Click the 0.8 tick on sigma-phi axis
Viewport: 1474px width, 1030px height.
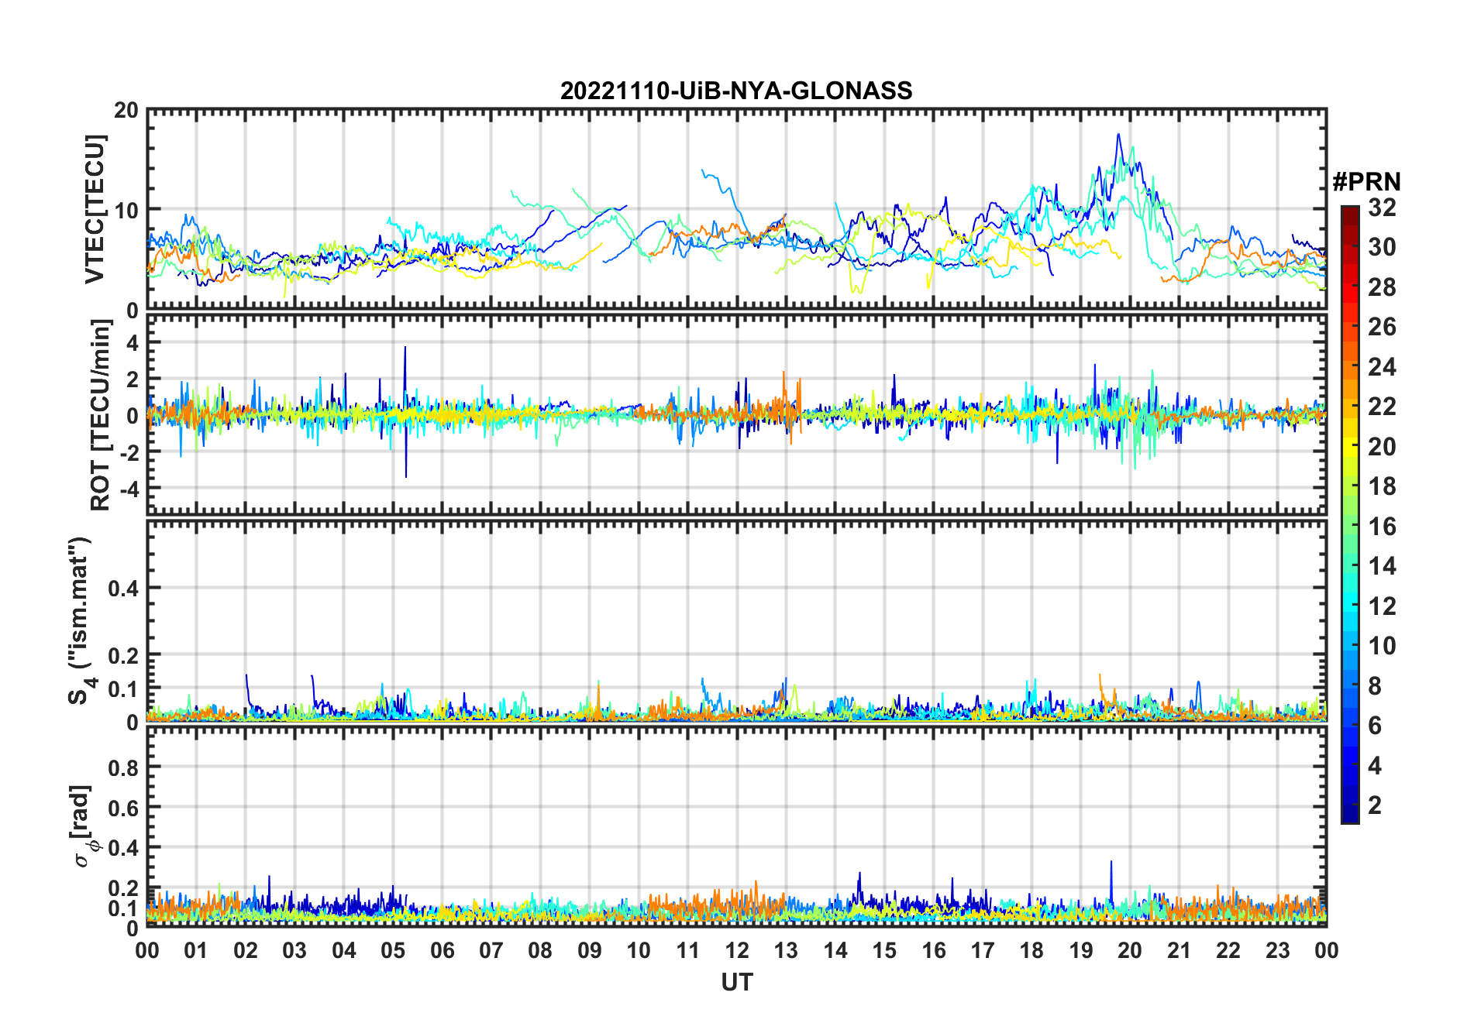(123, 768)
